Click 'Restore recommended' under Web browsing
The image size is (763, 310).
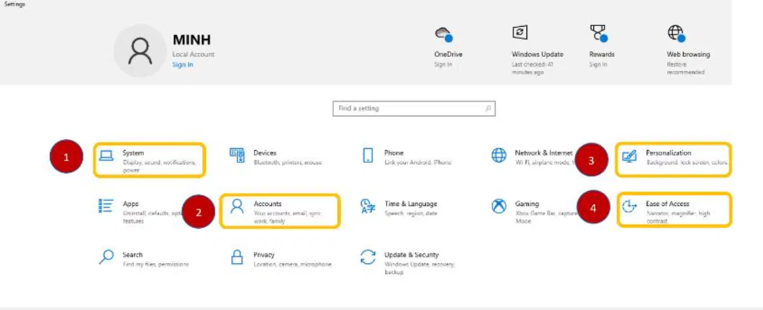pos(685,68)
